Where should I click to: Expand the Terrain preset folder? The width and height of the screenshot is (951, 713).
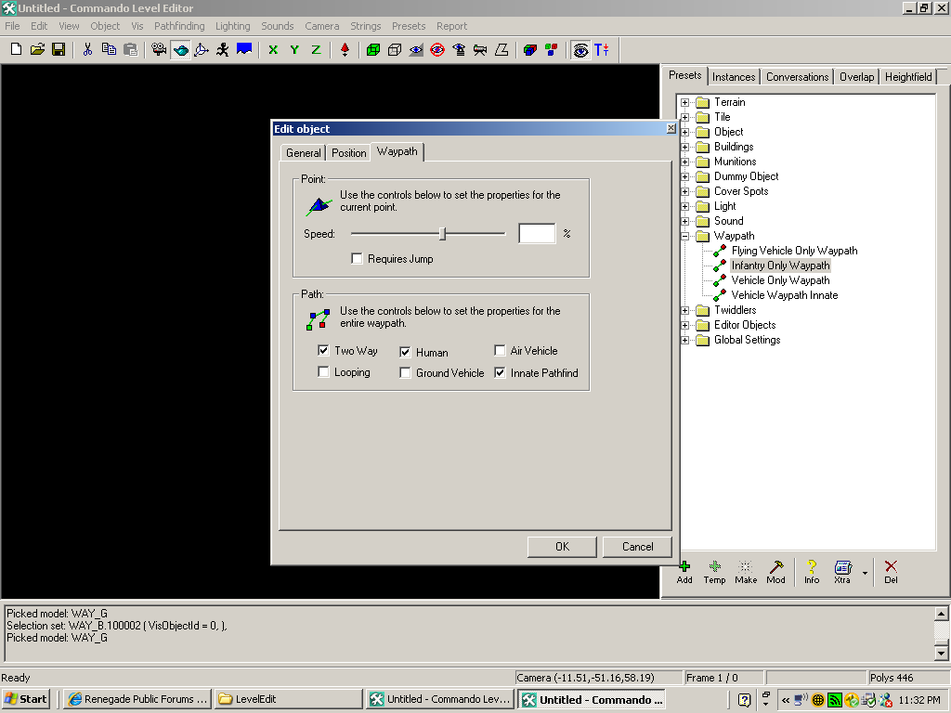tap(685, 102)
